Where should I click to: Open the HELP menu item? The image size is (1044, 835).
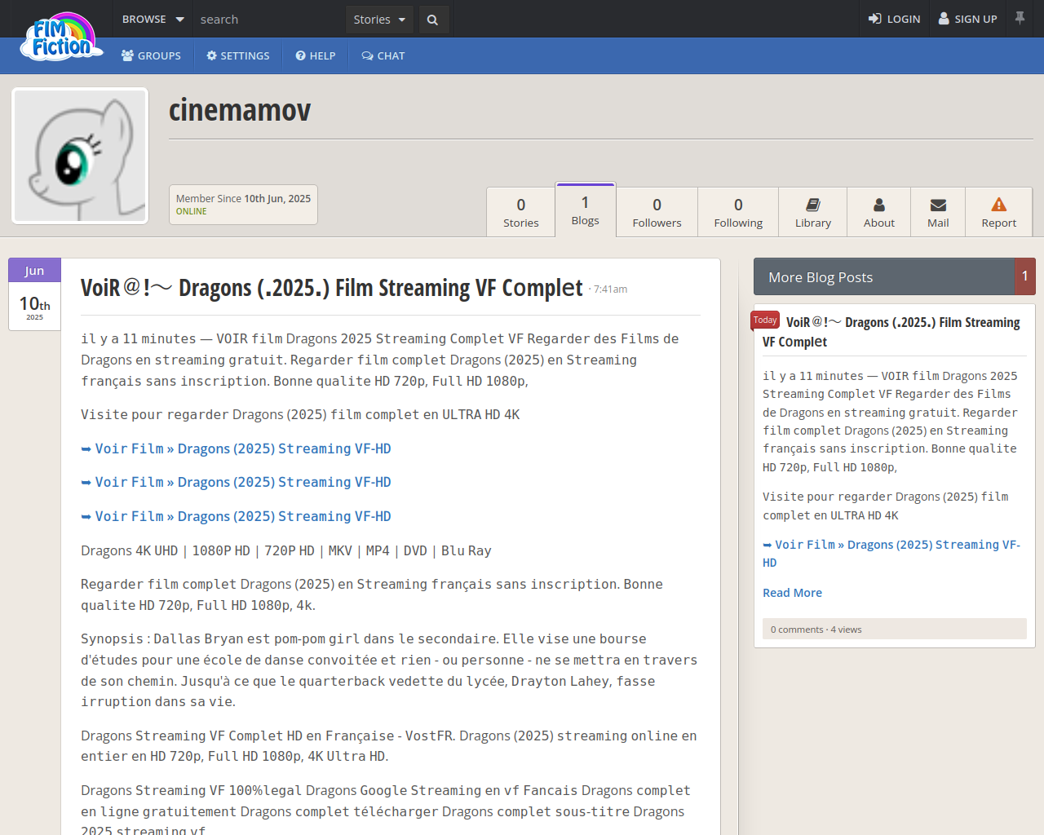[316, 55]
